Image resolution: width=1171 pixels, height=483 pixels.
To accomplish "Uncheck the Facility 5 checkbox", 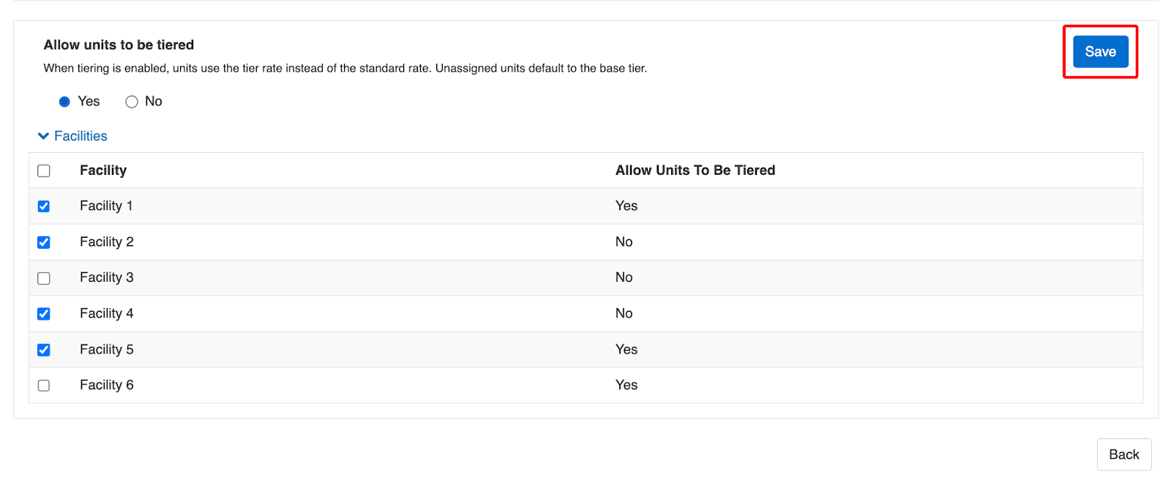I will tap(44, 350).
